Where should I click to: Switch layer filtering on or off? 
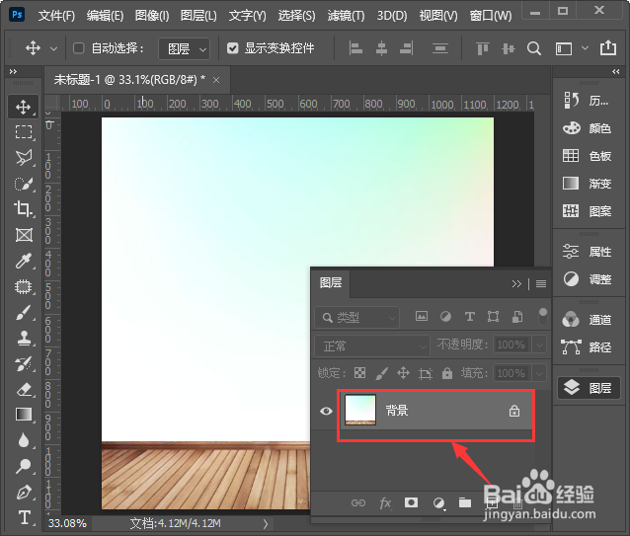tap(543, 317)
